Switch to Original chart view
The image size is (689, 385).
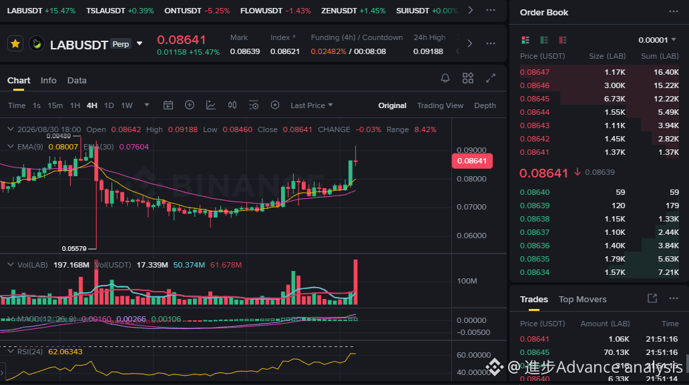pos(392,105)
